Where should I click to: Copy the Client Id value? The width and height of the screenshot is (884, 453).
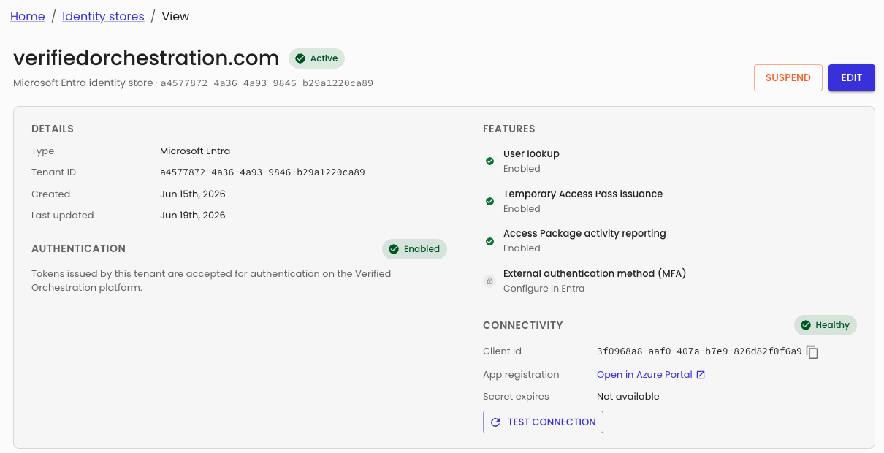(x=812, y=352)
